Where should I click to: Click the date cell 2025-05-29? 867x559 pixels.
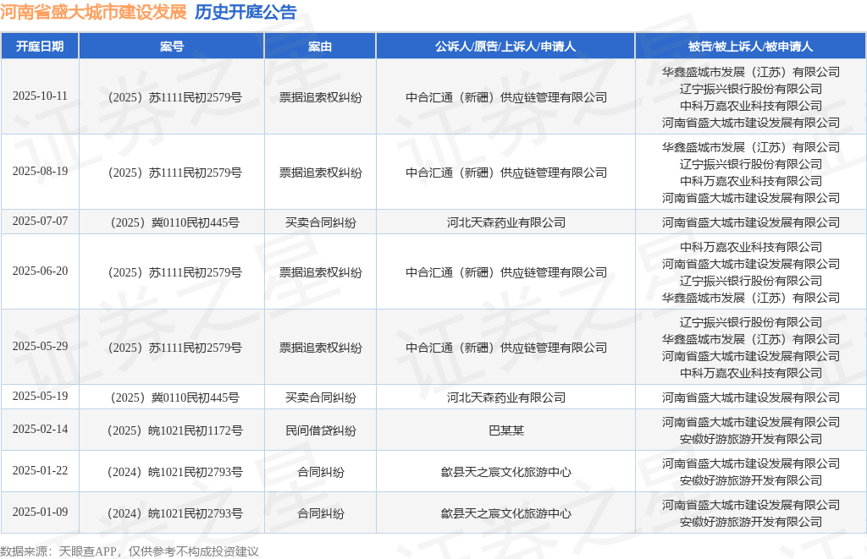pos(40,347)
